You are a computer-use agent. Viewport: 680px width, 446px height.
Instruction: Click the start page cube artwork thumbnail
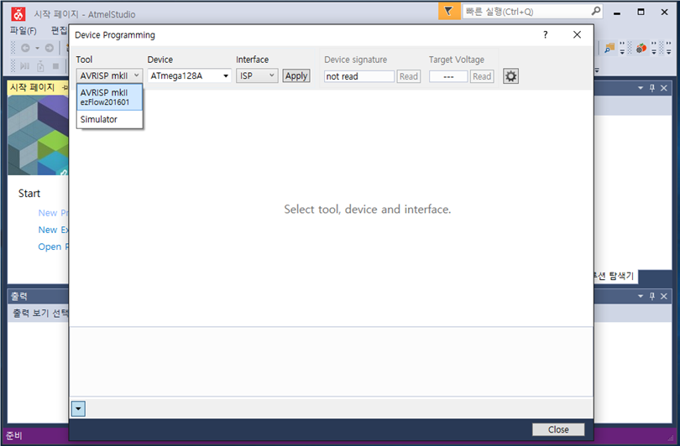(38, 135)
